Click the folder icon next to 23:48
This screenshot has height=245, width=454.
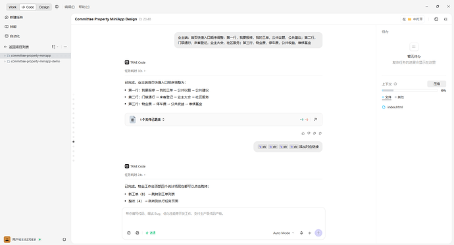coord(140,19)
